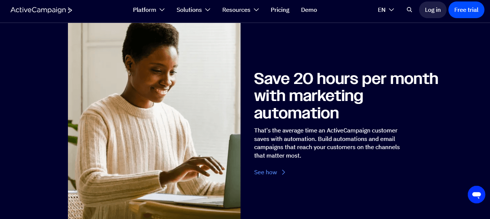The height and width of the screenshot is (219, 490).
Task: Expand the Solutions menu chevron
Action: (x=208, y=10)
